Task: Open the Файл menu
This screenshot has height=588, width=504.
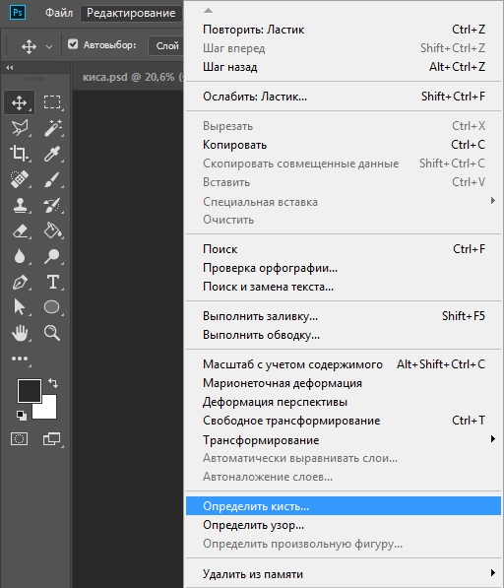Action: (59, 13)
